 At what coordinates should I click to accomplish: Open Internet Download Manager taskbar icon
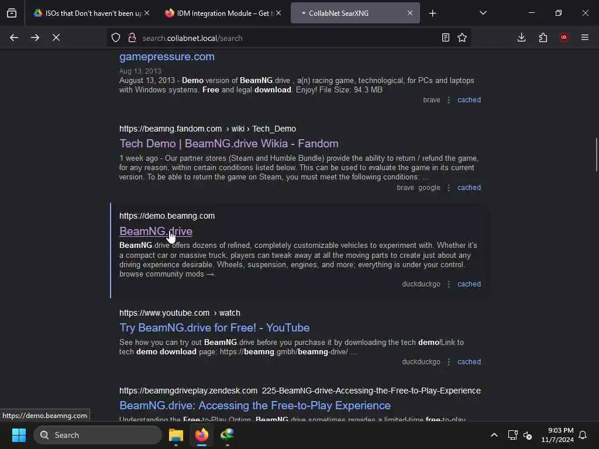tap(228, 435)
